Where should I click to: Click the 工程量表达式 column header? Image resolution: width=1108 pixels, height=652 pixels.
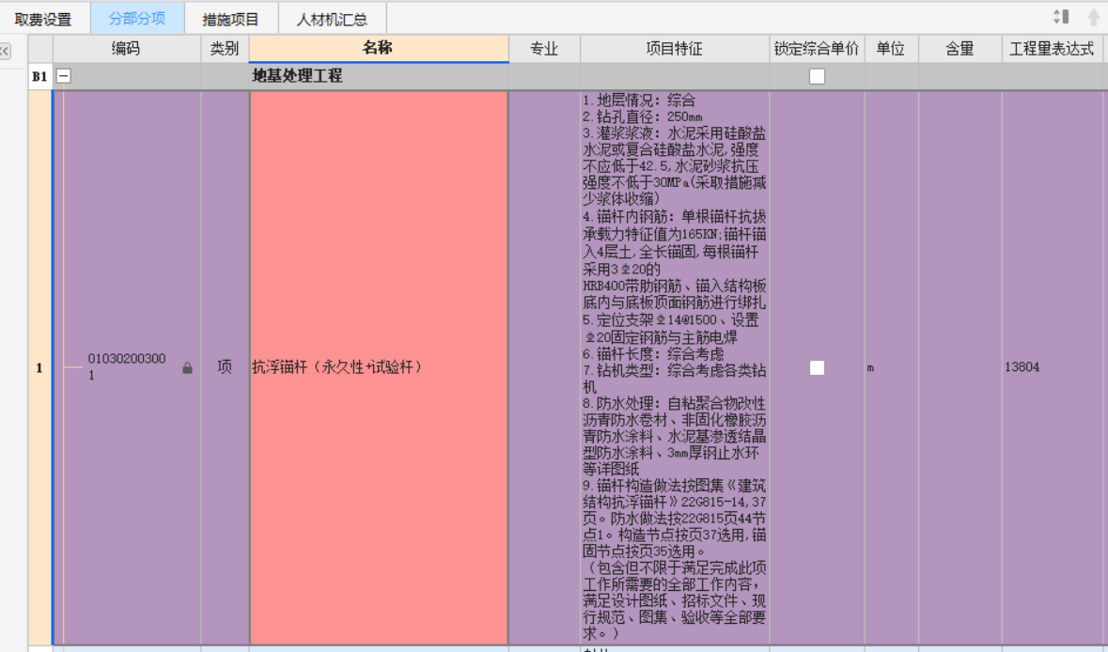1053,49
